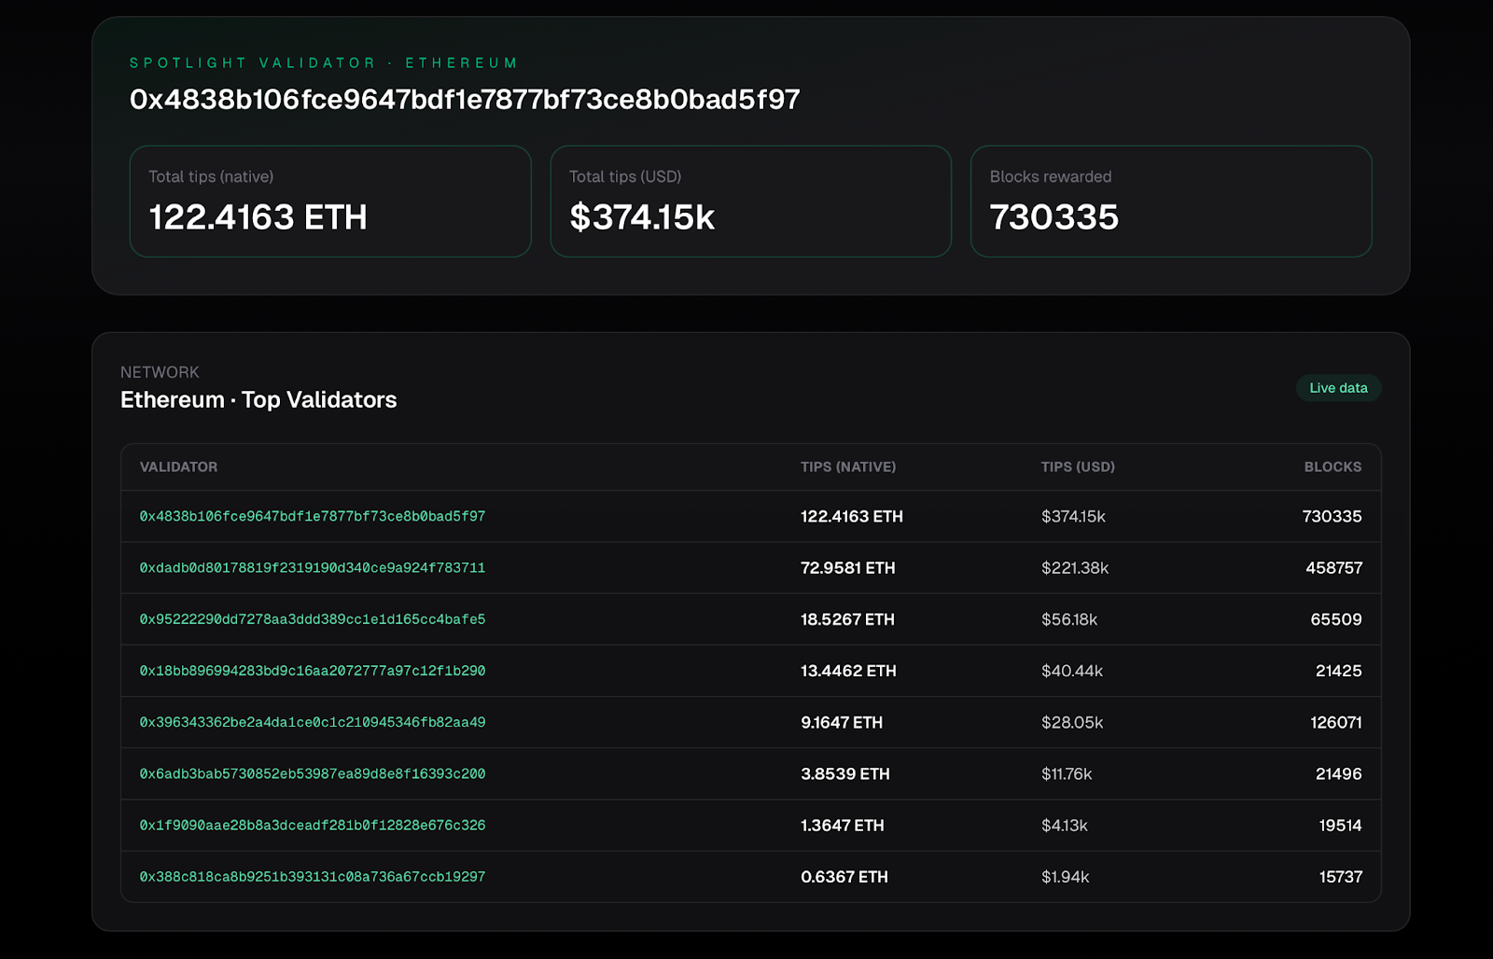Open validator link 0x18bb896994...f1b290
This screenshot has width=1493, height=959.
click(312, 671)
